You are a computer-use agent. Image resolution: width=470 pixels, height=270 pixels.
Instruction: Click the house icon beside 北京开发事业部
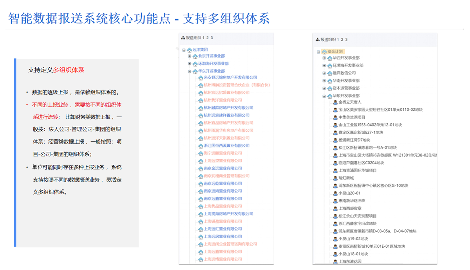[195, 57]
